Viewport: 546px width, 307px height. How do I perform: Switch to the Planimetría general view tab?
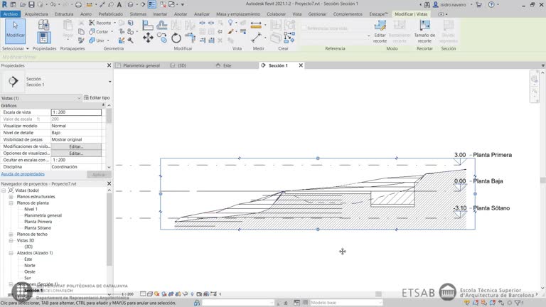(141, 65)
